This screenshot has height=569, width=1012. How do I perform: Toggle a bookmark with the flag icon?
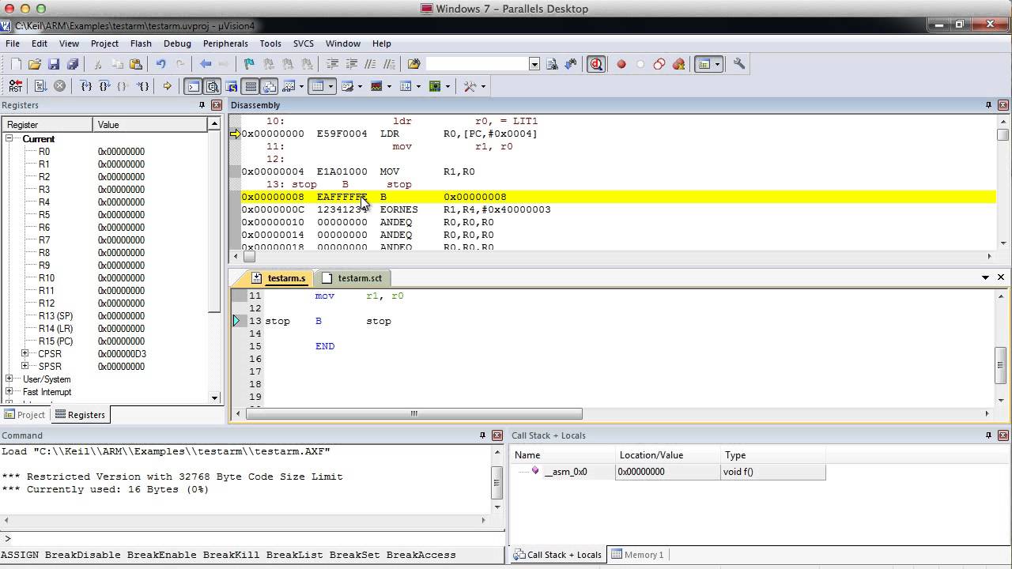[249, 64]
